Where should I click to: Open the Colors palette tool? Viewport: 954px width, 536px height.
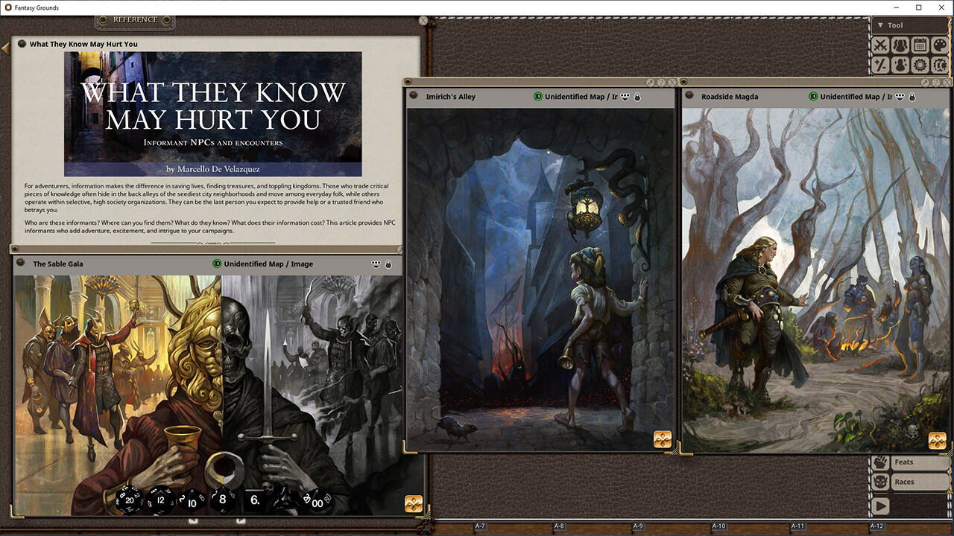pos(939,46)
